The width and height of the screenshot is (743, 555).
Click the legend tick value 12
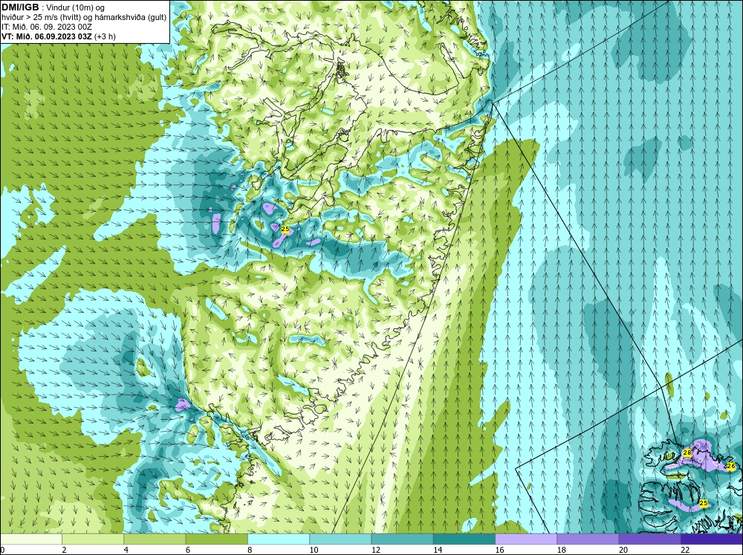pyautogui.click(x=376, y=549)
